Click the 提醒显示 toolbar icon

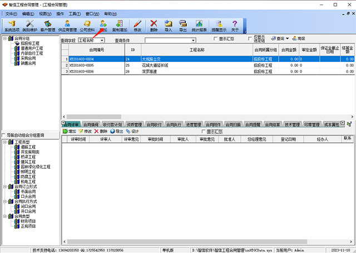219,26
